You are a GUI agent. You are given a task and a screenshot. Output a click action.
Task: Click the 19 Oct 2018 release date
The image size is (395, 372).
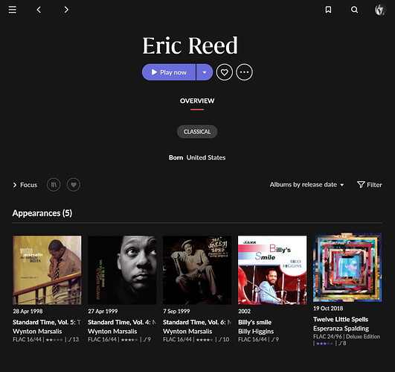328,309
